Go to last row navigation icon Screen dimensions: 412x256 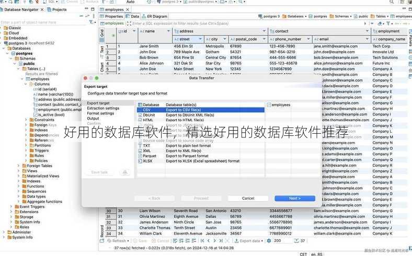(221, 241)
